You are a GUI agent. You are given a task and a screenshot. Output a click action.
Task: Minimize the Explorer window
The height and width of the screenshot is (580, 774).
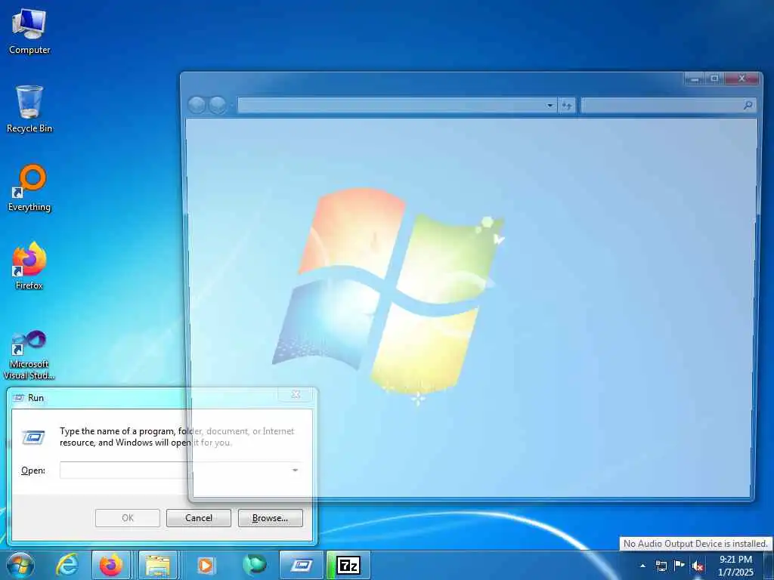[x=695, y=79]
